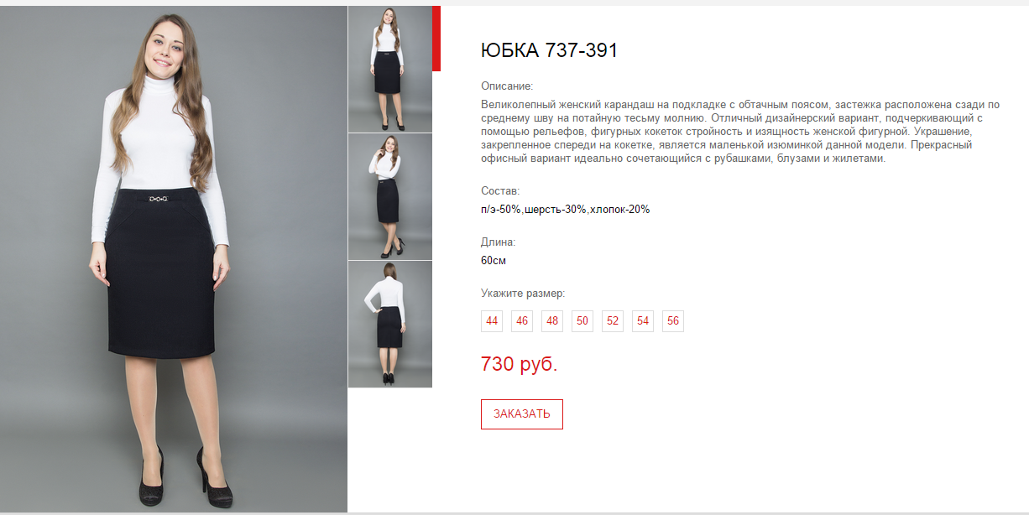Choose size 48
Image resolution: width=1029 pixels, height=515 pixels.
tap(552, 321)
